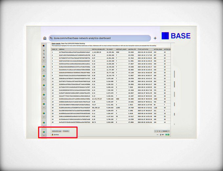Go to page 2 in pagination
This screenshot has width=223, height=171.
tap(160, 131)
